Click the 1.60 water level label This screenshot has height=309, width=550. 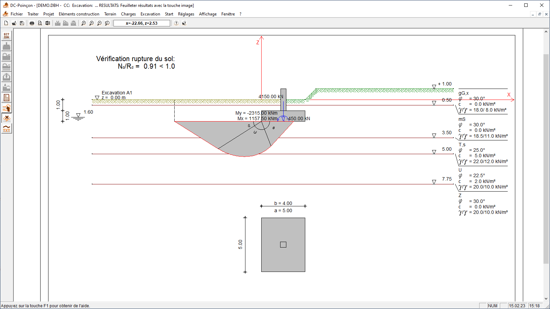click(x=88, y=112)
